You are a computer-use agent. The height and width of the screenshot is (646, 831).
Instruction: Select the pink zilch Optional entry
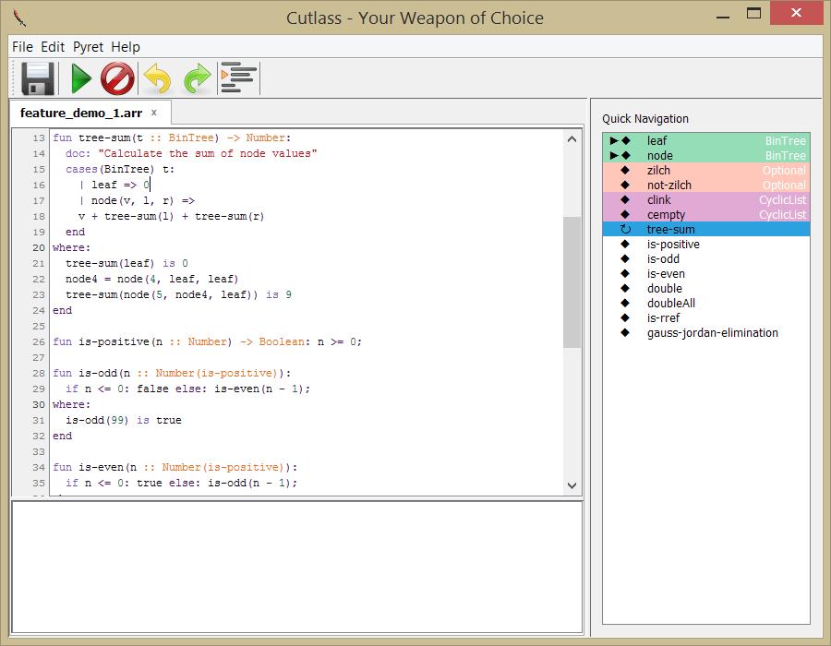coord(706,171)
